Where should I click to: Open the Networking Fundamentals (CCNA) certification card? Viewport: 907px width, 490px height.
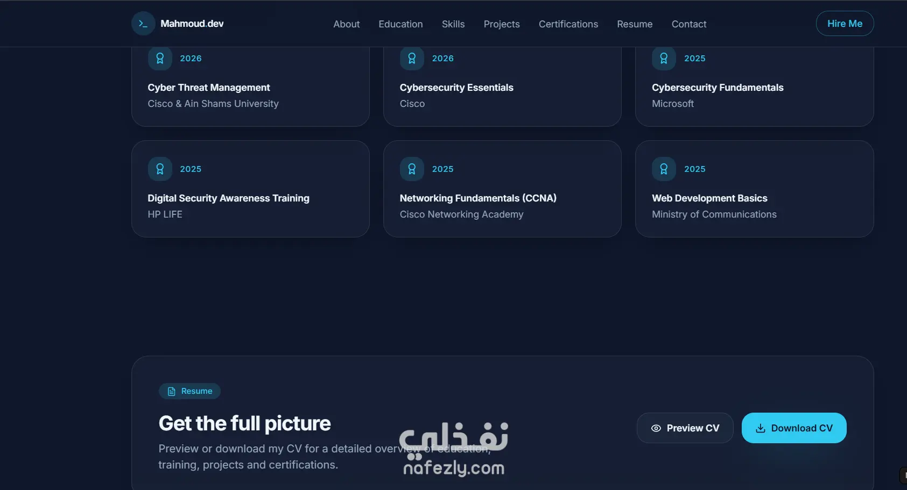502,189
